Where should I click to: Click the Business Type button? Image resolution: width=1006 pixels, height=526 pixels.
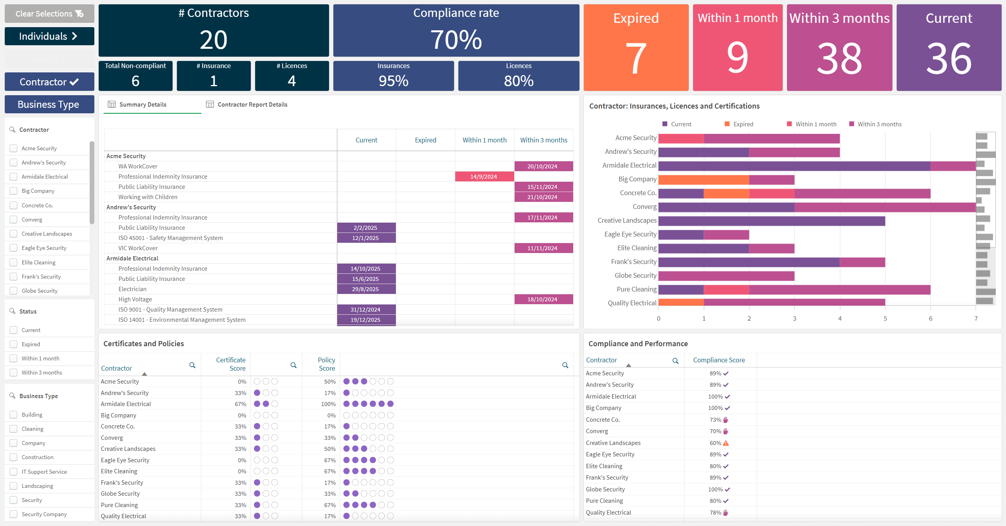[50, 104]
